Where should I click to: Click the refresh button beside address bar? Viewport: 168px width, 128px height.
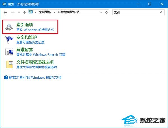(106, 12)
